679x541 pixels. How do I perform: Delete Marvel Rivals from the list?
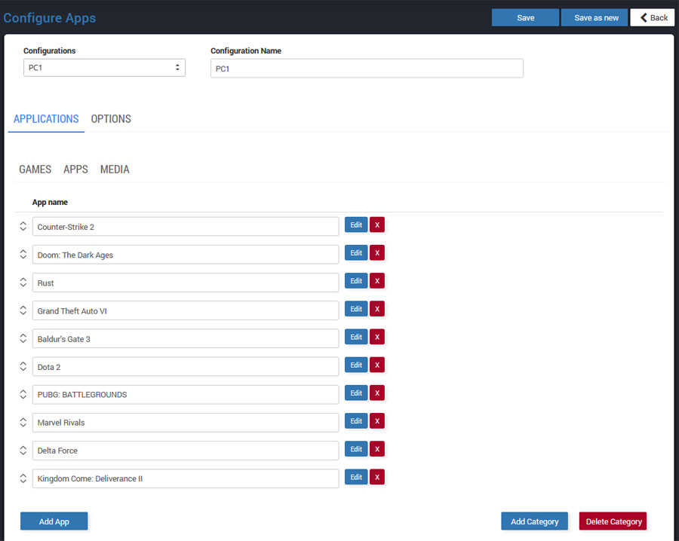(x=376, y=420)
